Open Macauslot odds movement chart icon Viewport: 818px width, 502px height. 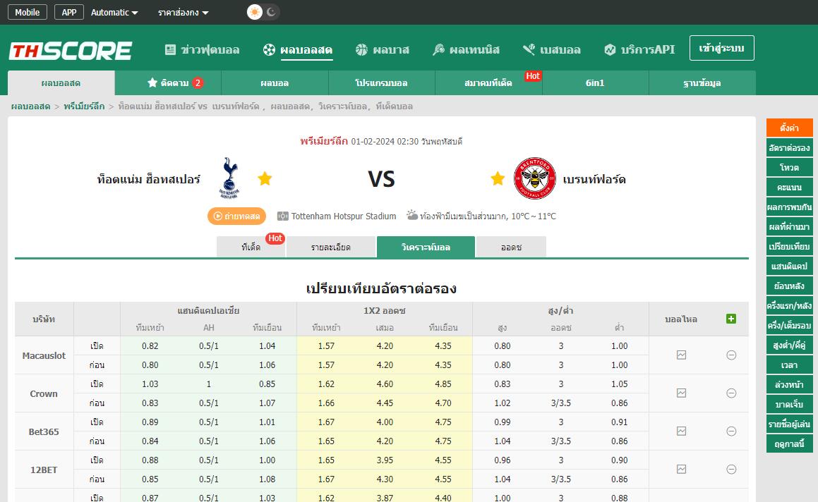[681, 355]
